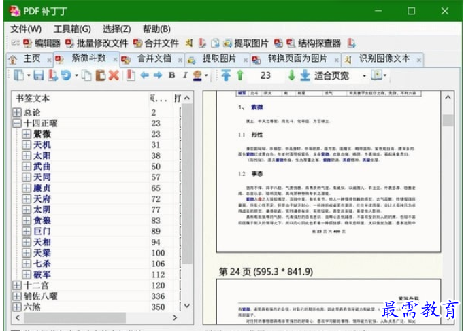Open the 合并文件 tool
Screen dimensions: 464x331
coord(156,43)
